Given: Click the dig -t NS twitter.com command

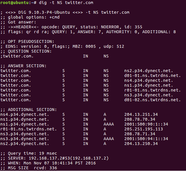Looking at the screenshot, I should coord(66,3).
